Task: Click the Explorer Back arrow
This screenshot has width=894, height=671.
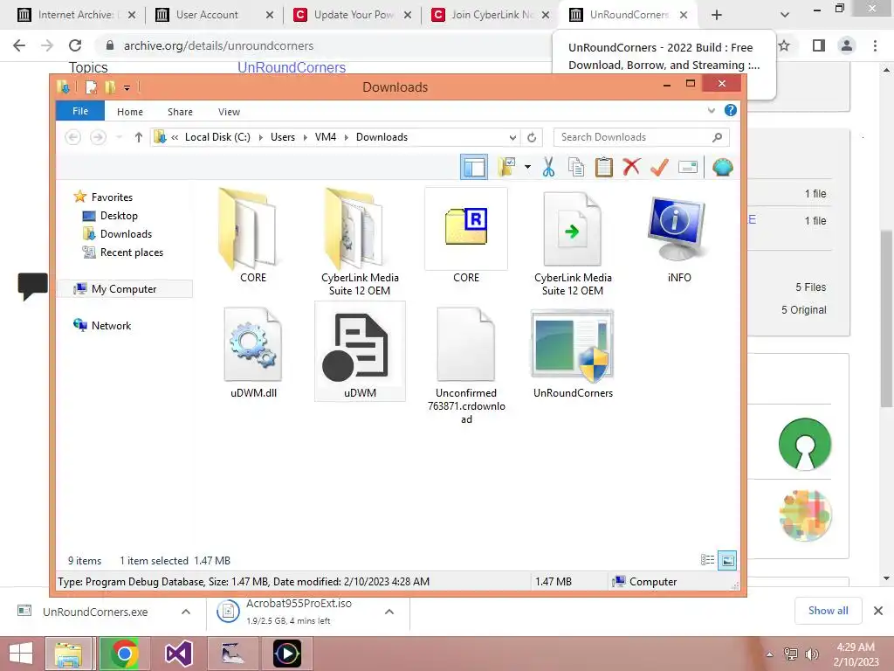Action: point(73,137)
